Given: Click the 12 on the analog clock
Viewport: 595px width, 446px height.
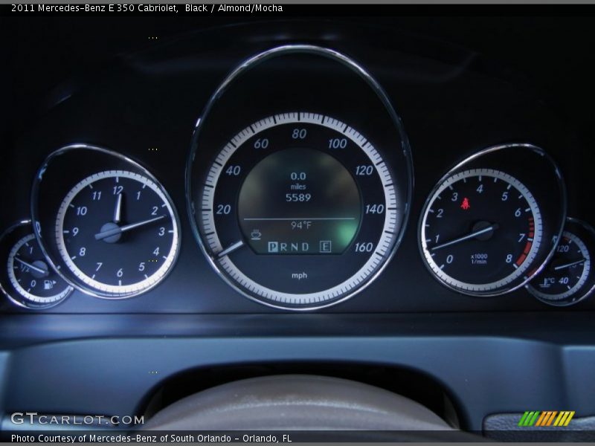Looking at the screenshot, I should pyautogui.click(x=118, y=190).
